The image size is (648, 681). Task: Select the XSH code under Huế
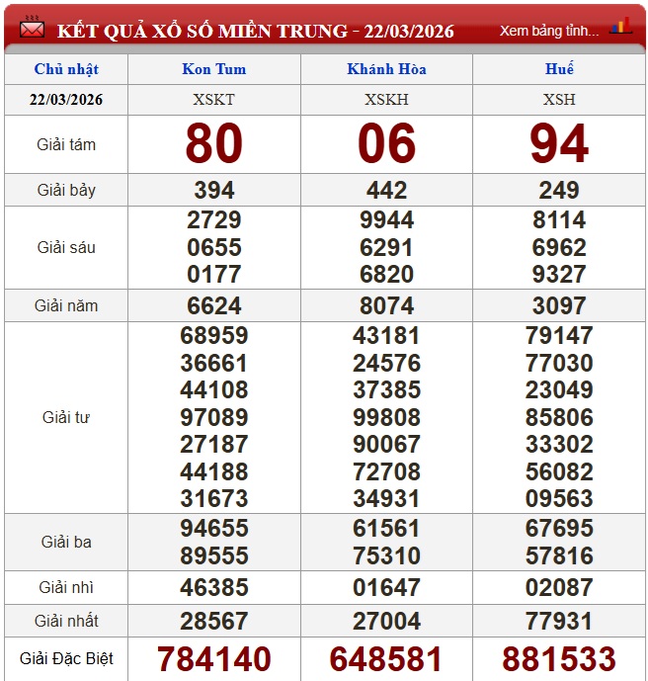click(558, 100)
